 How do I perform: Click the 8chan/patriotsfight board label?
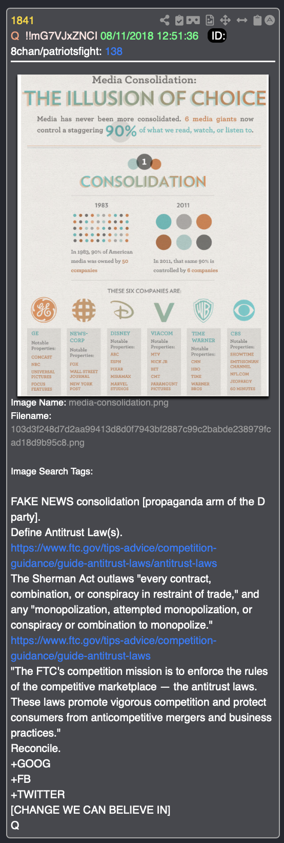coord(56,51)
